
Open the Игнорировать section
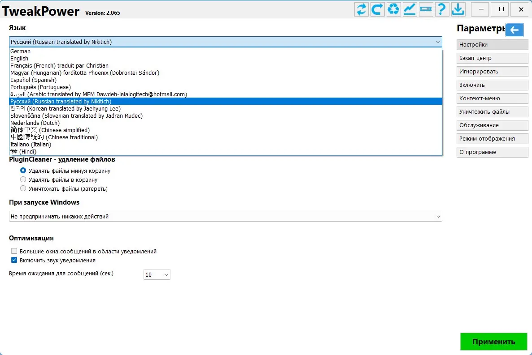pos(493,72)
